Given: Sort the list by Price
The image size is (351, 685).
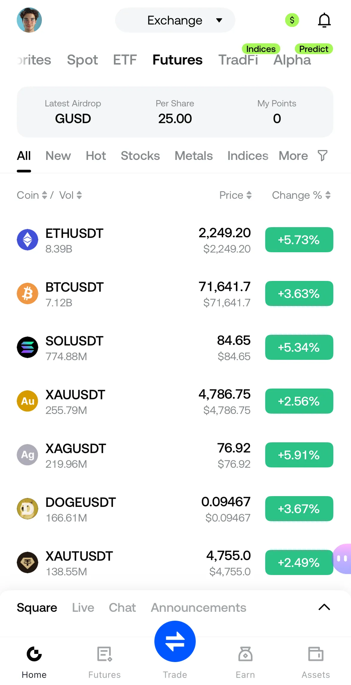Looking at the screenshot, I should pos(235,195).
